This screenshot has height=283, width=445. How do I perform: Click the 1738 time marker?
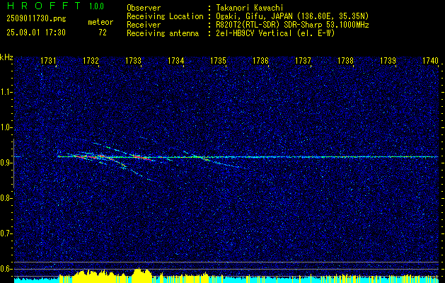(346, 60)
